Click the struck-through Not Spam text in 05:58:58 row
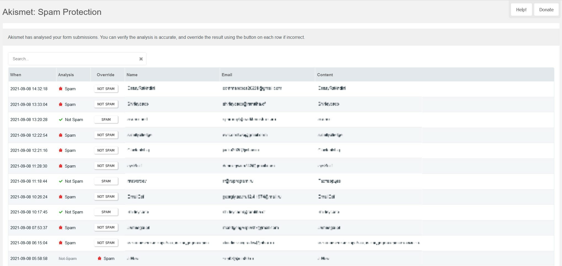The image size is (562, 266). [68, 259]
